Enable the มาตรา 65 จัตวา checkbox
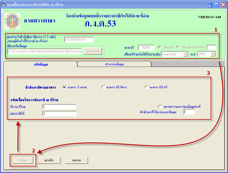 (x=103, y=87)
